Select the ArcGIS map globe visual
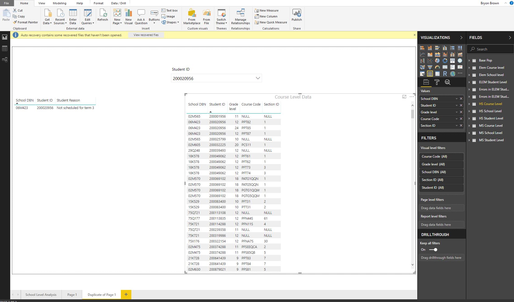Image resolution: width=514 pixels, height=302 pixels. tap(453, 74)
